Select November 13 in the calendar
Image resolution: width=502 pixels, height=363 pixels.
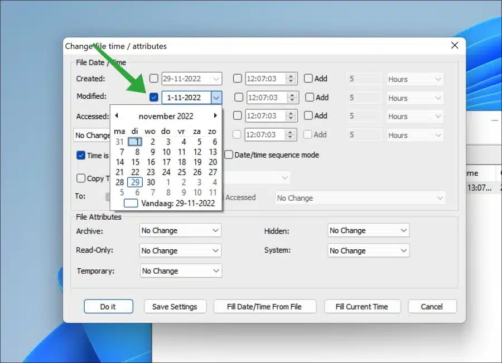[x=213, y=152]
